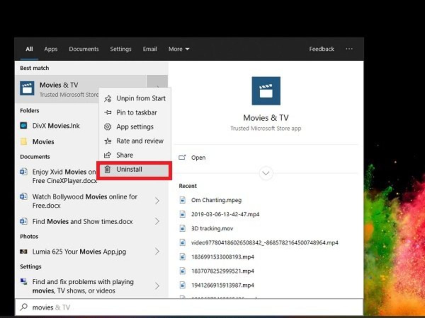425x318 pixels.
Task: Click file icon next to 1837078252999521.mp4
Action: coord(182,271)
